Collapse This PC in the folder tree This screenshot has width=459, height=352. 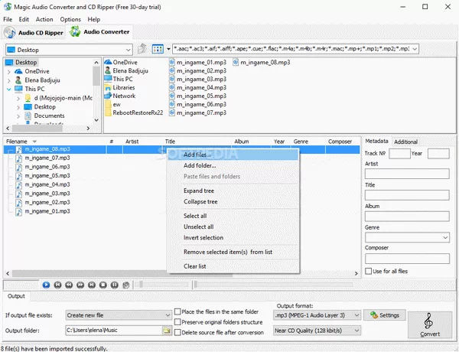(8, 89)
